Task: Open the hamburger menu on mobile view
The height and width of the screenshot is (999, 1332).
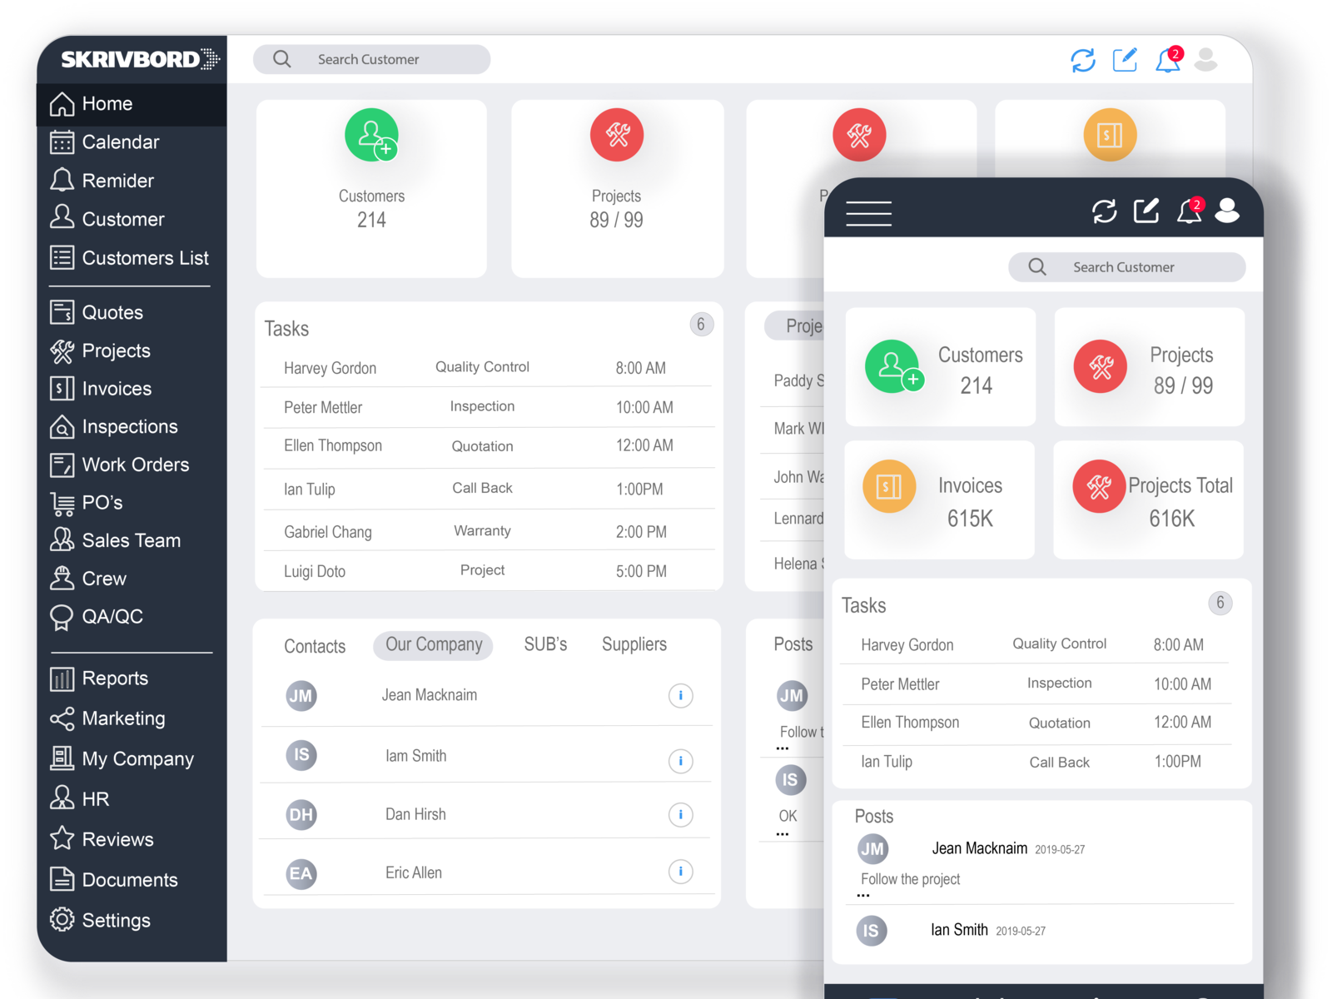Action: pyautogui.click(x=867, y=213)
